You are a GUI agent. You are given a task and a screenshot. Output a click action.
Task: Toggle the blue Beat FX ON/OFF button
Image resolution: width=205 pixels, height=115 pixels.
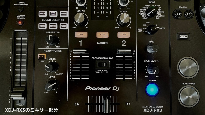pos(152,90)
